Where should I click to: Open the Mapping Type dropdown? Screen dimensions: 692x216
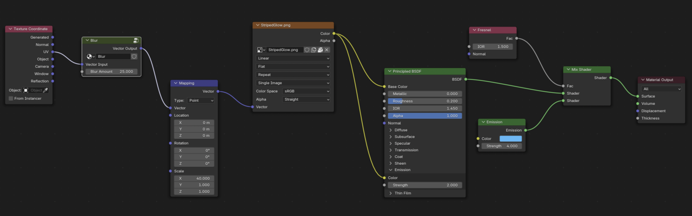pos(201,100)
